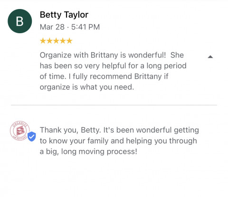Viewport: 228px width, 197px height.
Task: Collapse the review with the up arrow
Action: coord(210,56)
